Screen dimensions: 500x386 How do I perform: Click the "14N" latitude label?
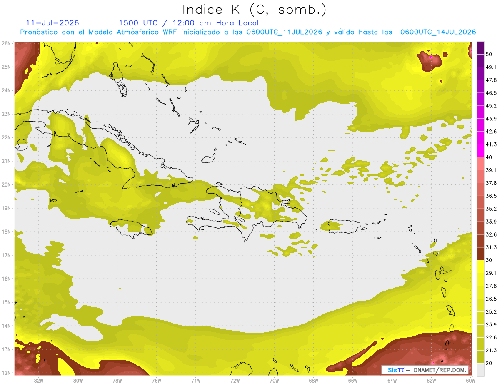tap(6, 326)
